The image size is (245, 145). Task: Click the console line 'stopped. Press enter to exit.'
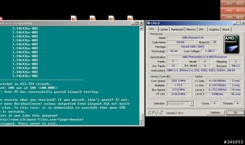point(29,124)
